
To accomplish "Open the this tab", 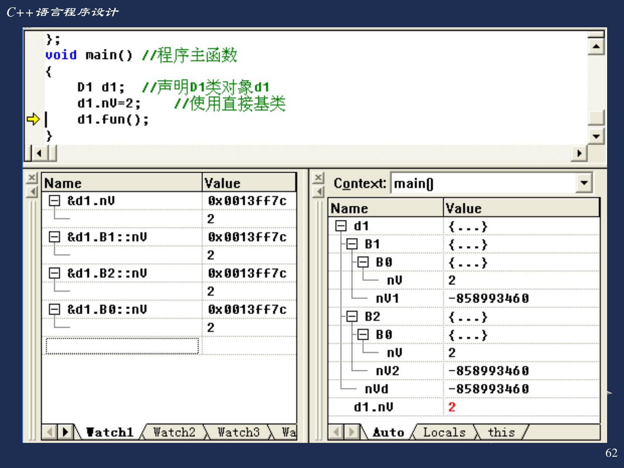I will pos(501,432).
